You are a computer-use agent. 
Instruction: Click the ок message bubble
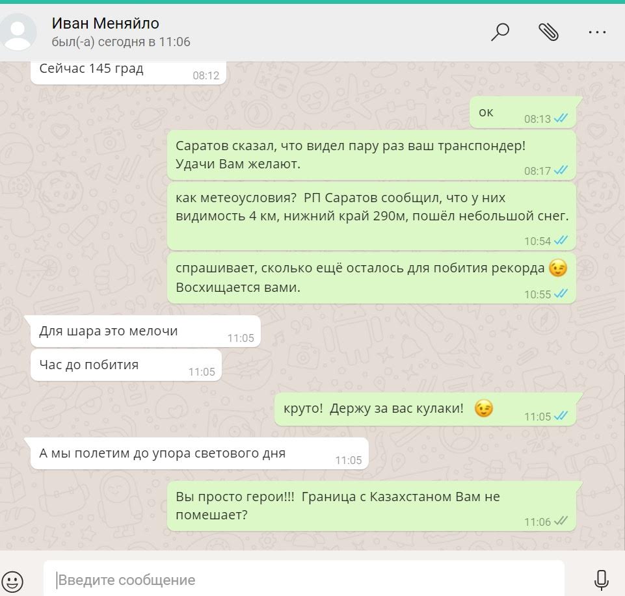pyautogui.click(x=522, y=112)
